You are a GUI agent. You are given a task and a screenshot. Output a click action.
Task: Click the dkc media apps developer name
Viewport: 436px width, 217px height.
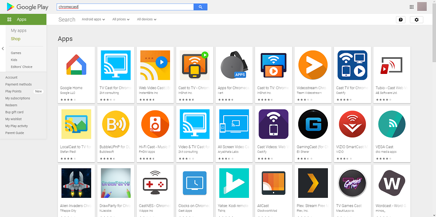pos(386,152)
